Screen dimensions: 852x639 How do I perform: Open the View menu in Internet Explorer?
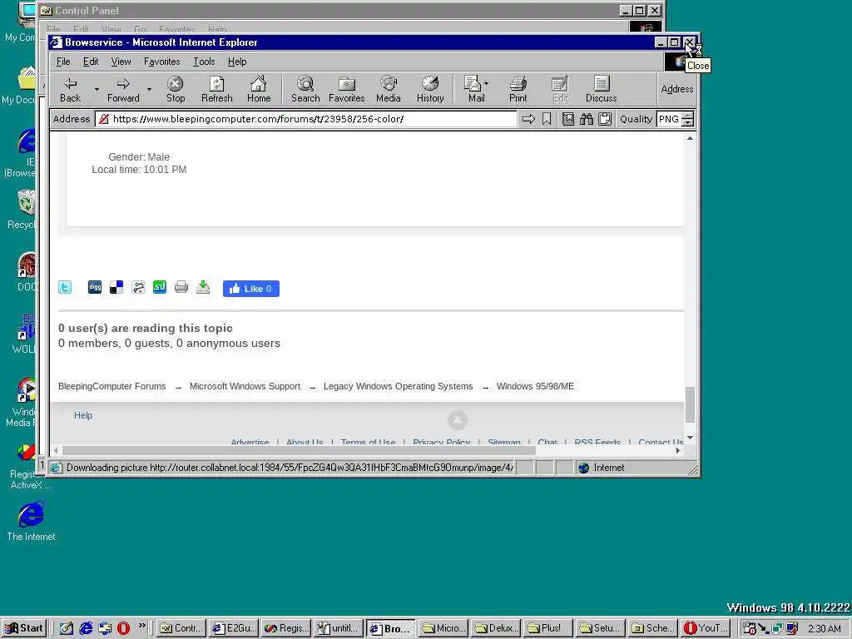(x=121, y=62)
